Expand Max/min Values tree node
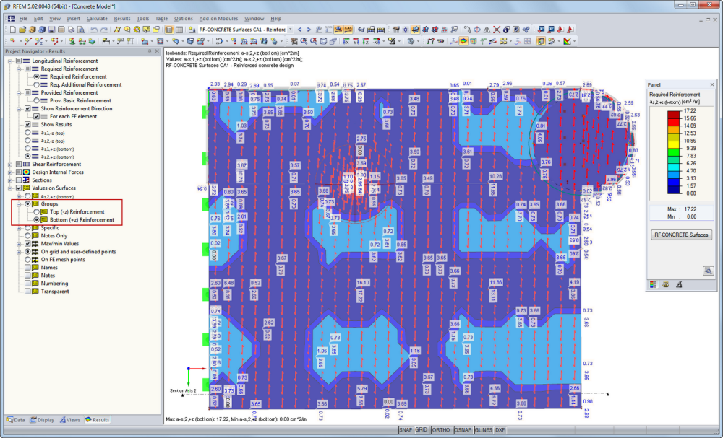 click(19, 243)
